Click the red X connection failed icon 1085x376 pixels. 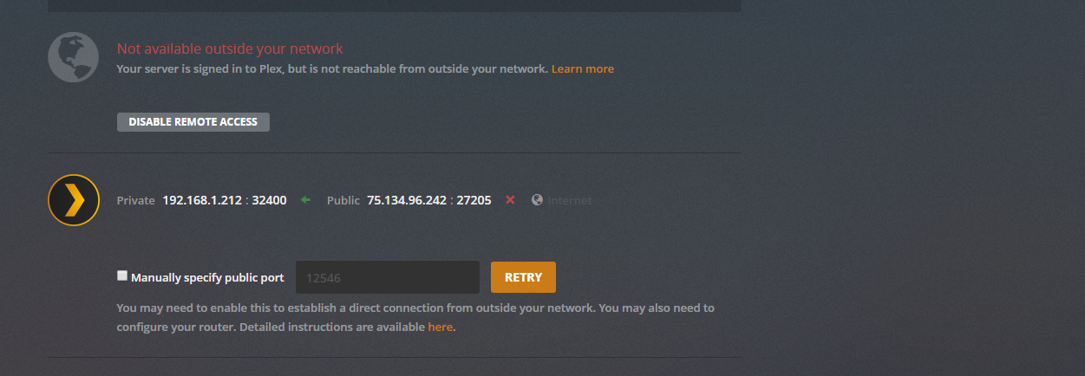point(510,200)
